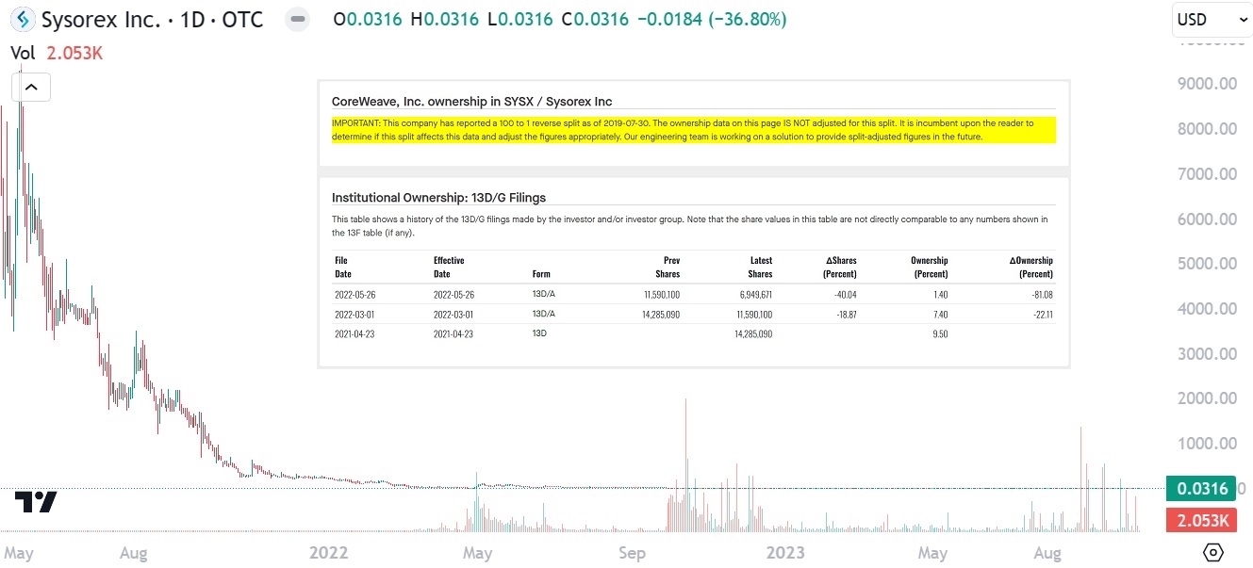Click the red 2.053K volume label on axis
This screenshot has height=568, width=1253.
pyautogui.click(x=1203, y=520)
